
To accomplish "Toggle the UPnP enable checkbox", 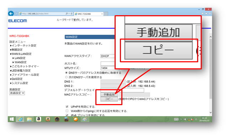I will pyautogui.click(x=67, y=107).
